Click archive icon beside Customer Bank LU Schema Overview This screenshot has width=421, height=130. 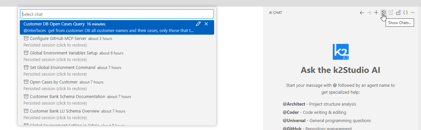(26, 111)
